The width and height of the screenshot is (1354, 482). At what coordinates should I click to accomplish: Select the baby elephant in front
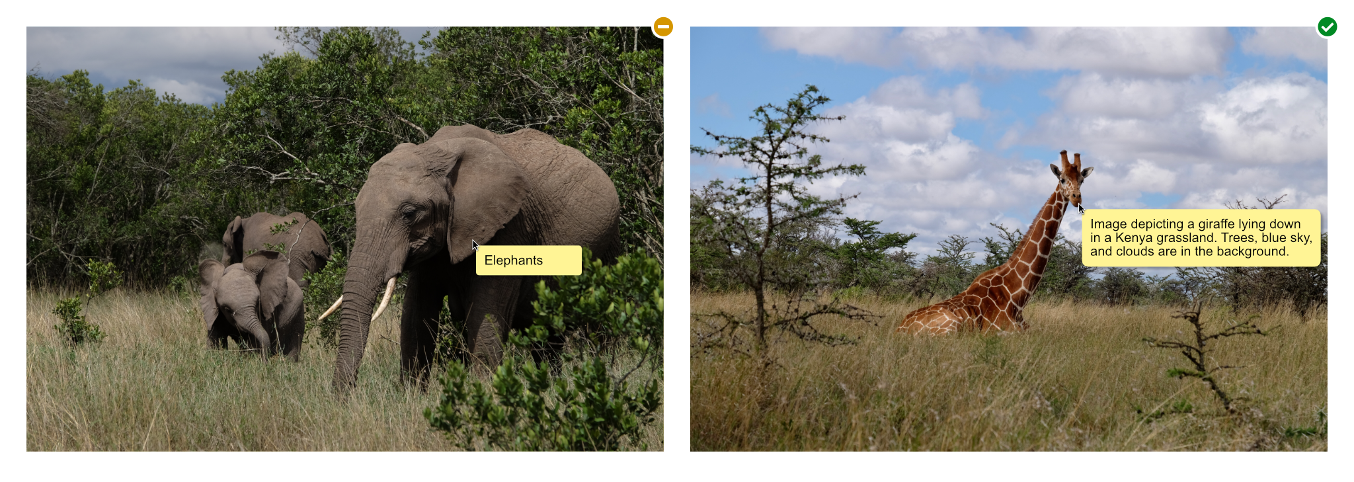(251, 305)
